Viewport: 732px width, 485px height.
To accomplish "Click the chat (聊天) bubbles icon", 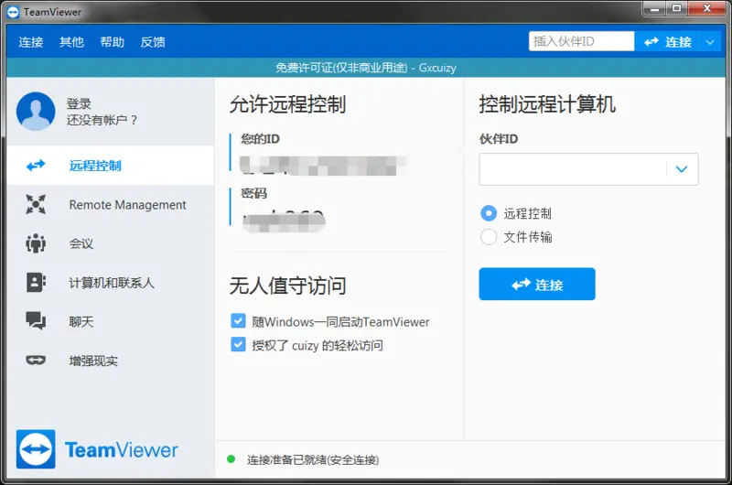I will click(x=36, y=321).
